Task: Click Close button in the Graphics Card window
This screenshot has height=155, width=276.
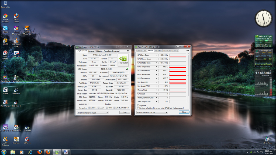Action: click(125, 112)
